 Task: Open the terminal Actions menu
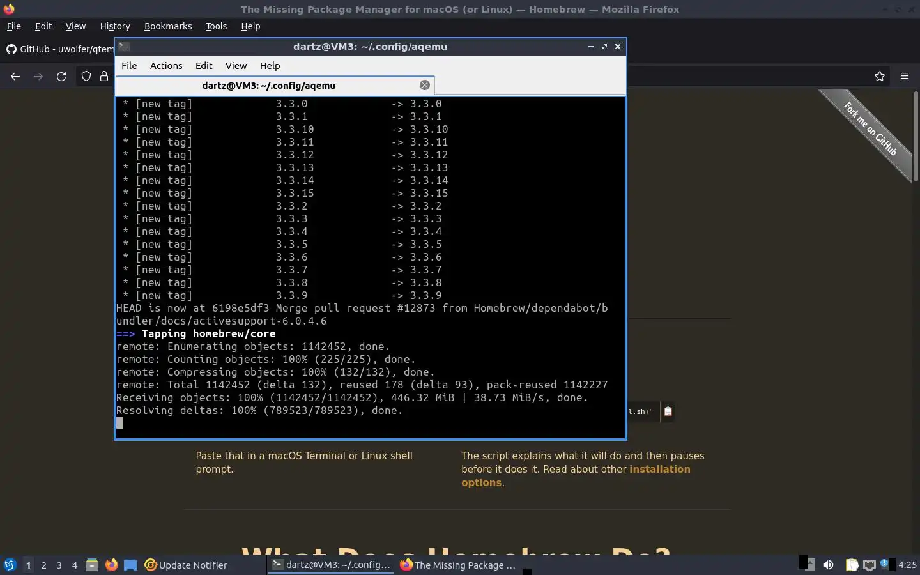[166, 66]
